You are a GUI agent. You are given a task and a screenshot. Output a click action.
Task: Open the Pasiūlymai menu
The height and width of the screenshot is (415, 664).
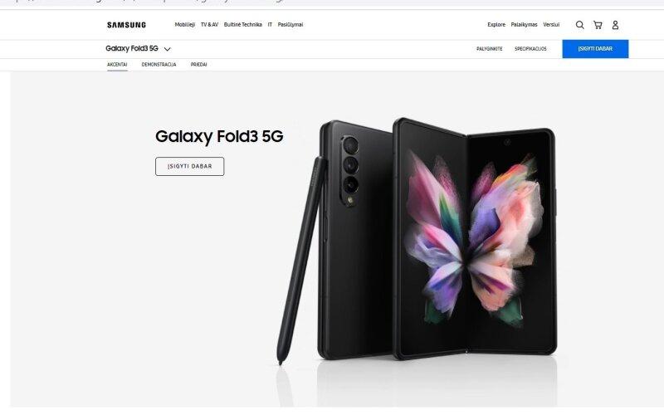[x=290, y=25]
